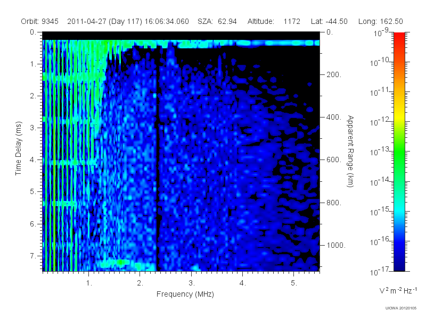Click the 'Frequency (MHz)' axis label
Image resolution: width=426 pixels, height=319 pixels.
coord(185,294)
